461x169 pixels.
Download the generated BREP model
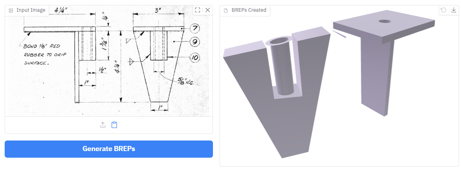[x=454, y=10]
